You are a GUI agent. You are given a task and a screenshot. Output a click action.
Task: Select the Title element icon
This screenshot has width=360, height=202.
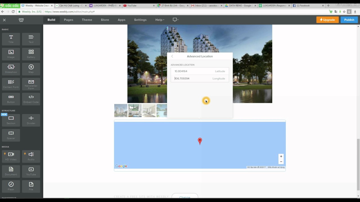pyautogui.click(x=11, y=37)
